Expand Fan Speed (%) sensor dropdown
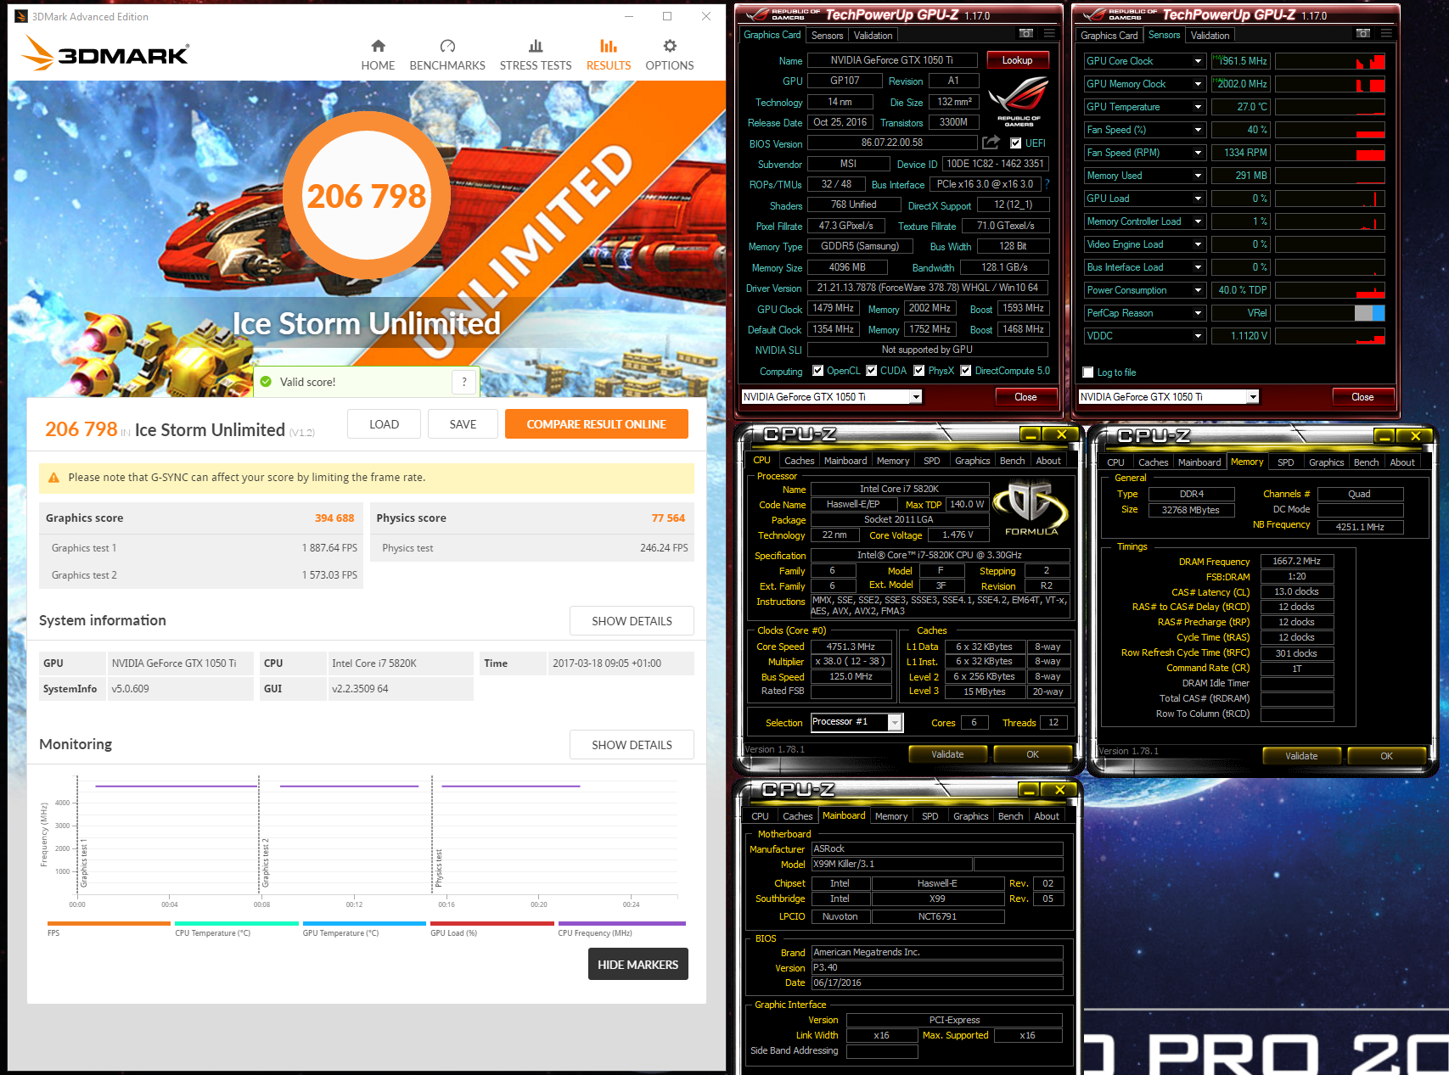Screen dimensions: 1449x1075 [1198, 130]
